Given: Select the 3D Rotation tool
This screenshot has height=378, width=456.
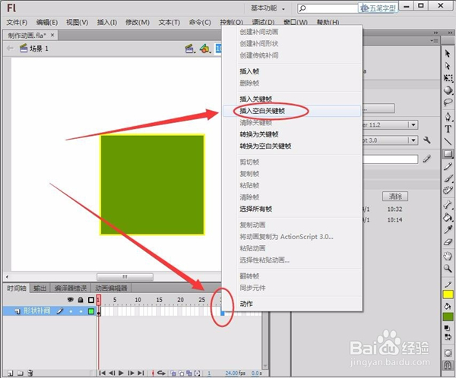Looking at the screenshot, I should pos(448,90).
